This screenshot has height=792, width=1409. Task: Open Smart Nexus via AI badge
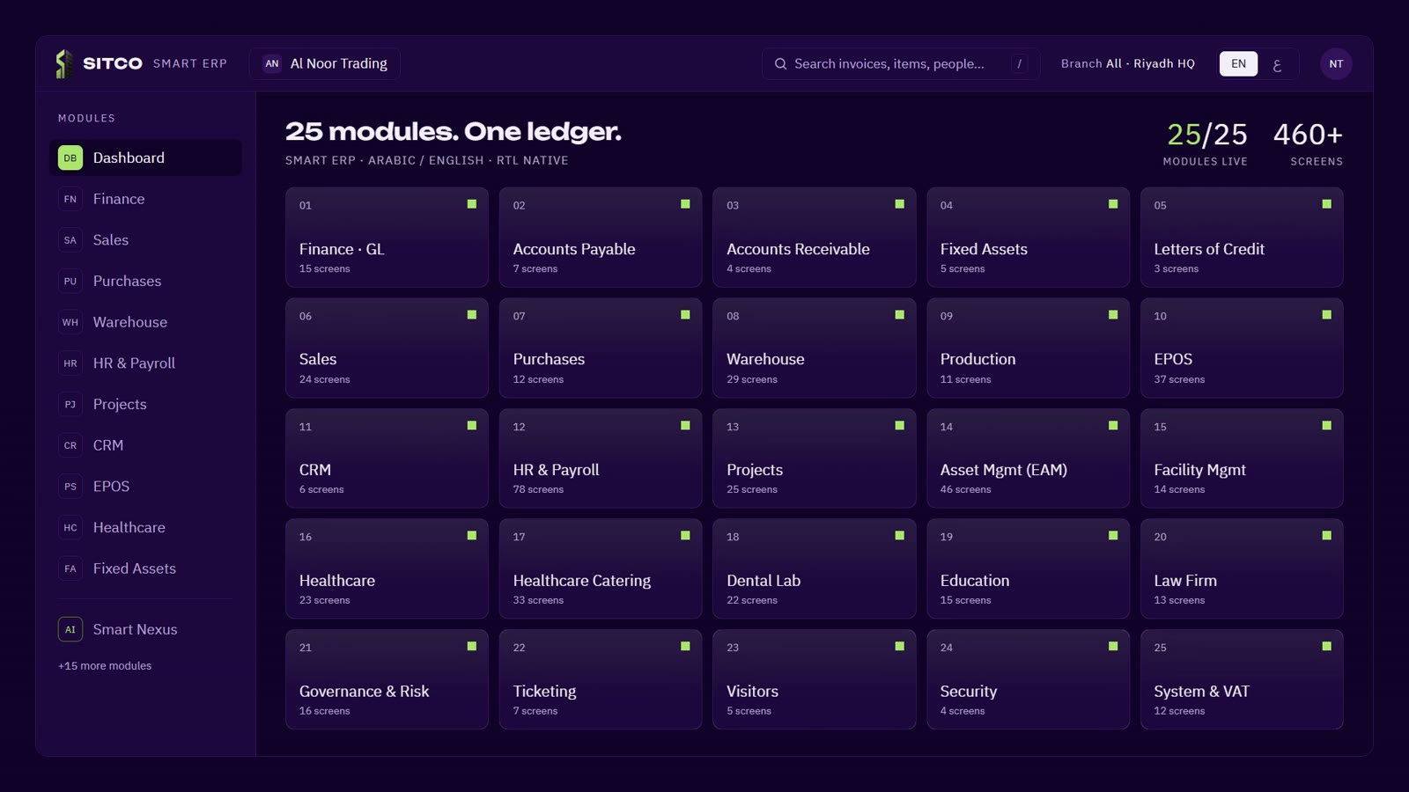coord(70,629)
